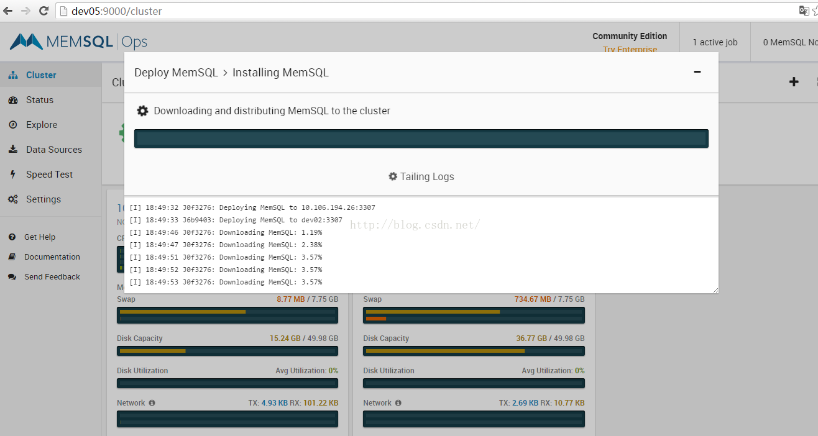Open the Send Feedback link
The height and width of the screenshot is (436, 818).
coord(52,276)
